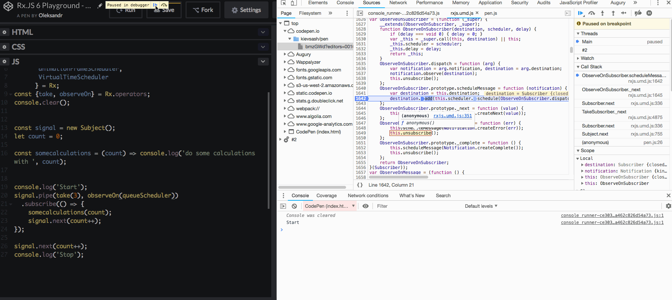672x300 pixels.
Task: Clear the console with the ban icon
Action: coord(294,206)
